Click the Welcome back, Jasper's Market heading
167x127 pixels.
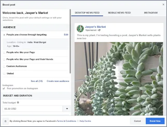25,13
